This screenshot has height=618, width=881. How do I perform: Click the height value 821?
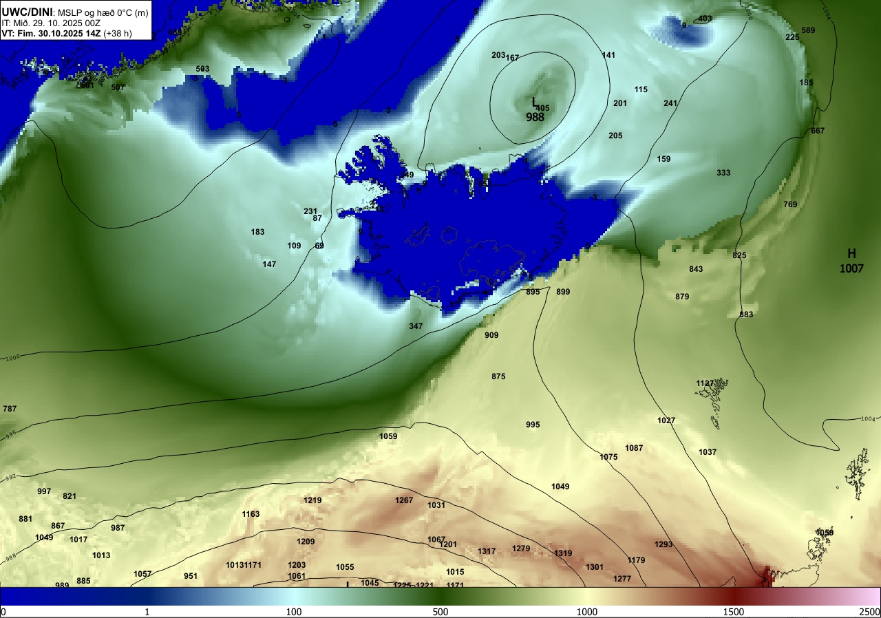point(70,496)
